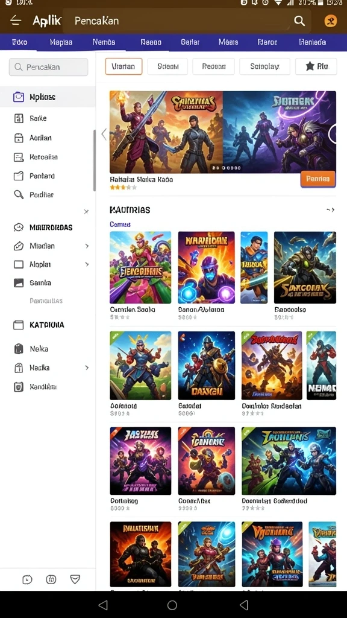Collapse the sidebar section with the X mark
Viewport: 347px width, 618px height.
coord(86,212)
